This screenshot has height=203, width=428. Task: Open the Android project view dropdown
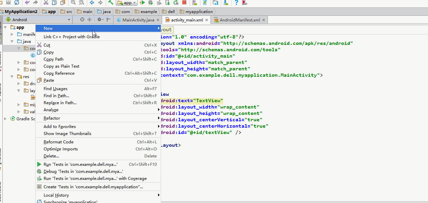coord(38,20)
